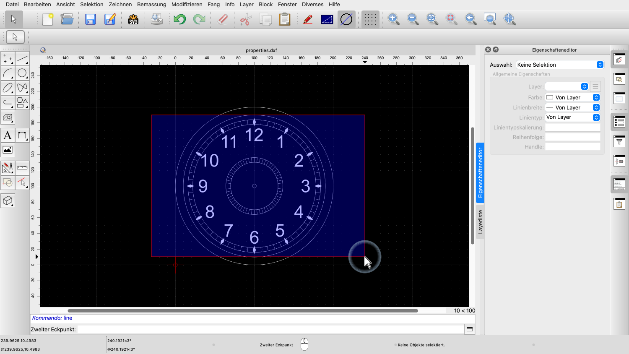629x354 pixels.
Task: Click the SVG export icon
Action: pyautogui.click(x=133, y=19)
